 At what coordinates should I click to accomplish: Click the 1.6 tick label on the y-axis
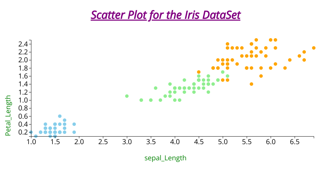(23, 76)
